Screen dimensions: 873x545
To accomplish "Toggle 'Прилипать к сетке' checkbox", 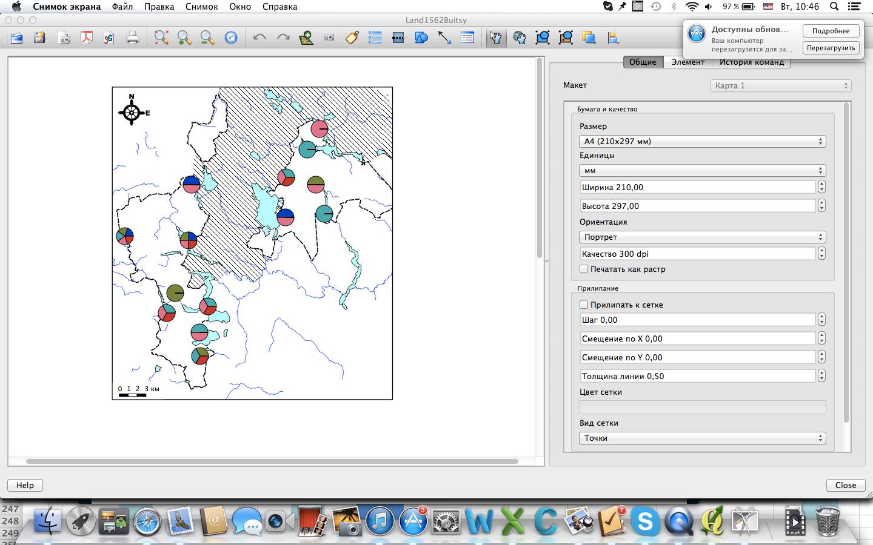I will tap(584, 305).
